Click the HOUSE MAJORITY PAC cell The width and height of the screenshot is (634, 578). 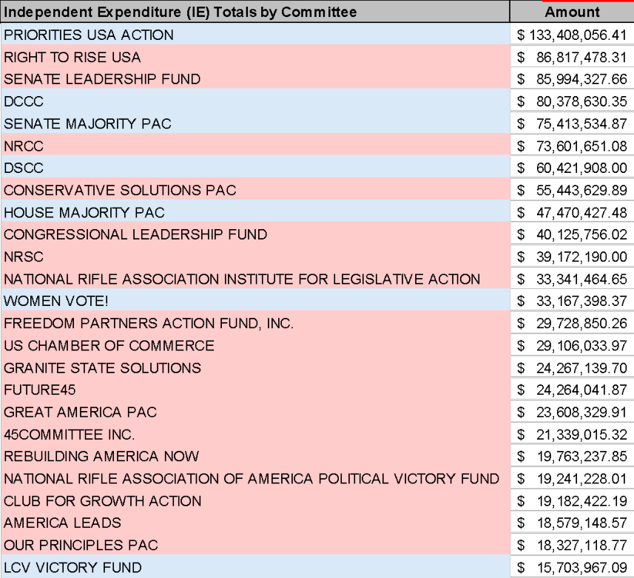click(x=254, y=212)
